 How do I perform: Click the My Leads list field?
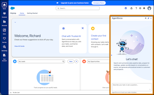(41, 62)
